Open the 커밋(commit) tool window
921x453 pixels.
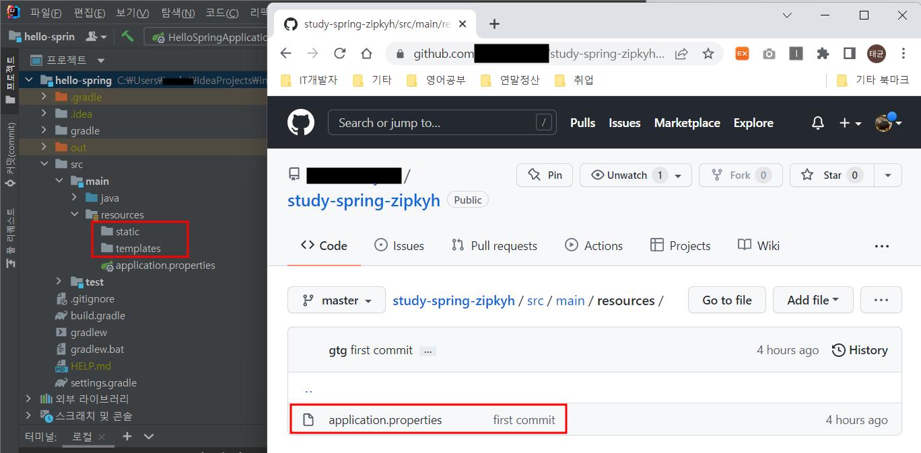coord(10,155)
